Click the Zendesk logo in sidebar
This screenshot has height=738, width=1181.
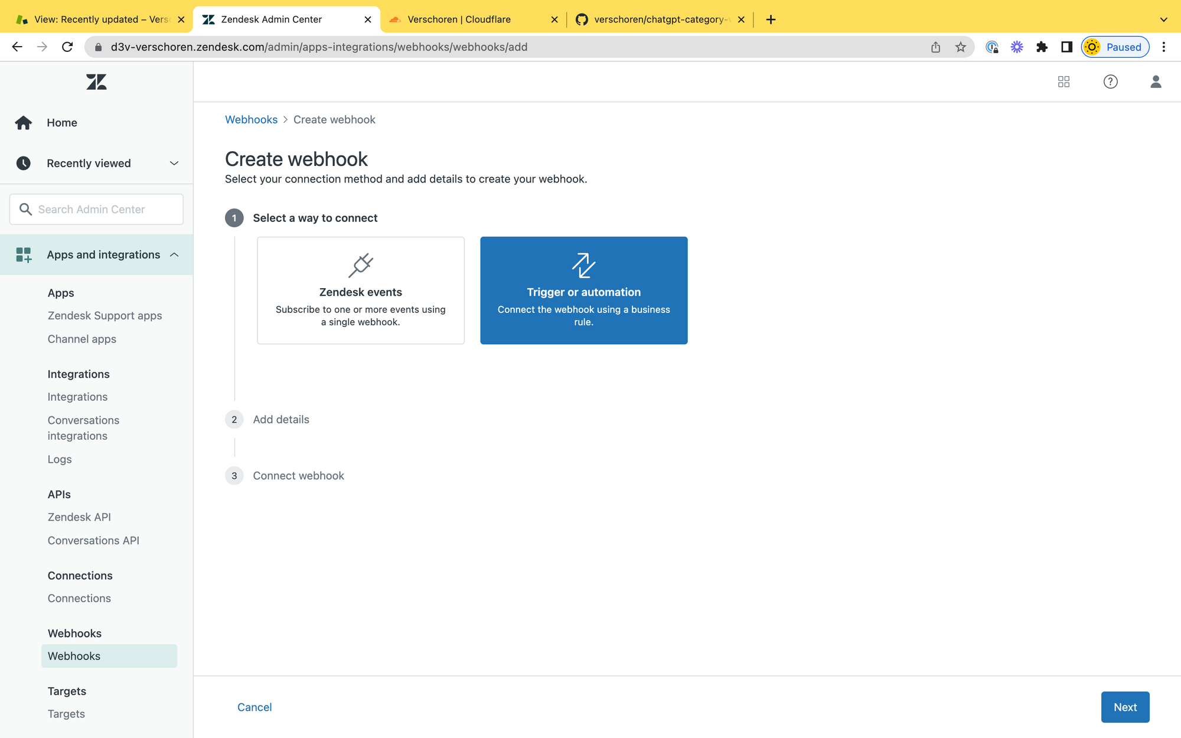(x=96, y=81)
